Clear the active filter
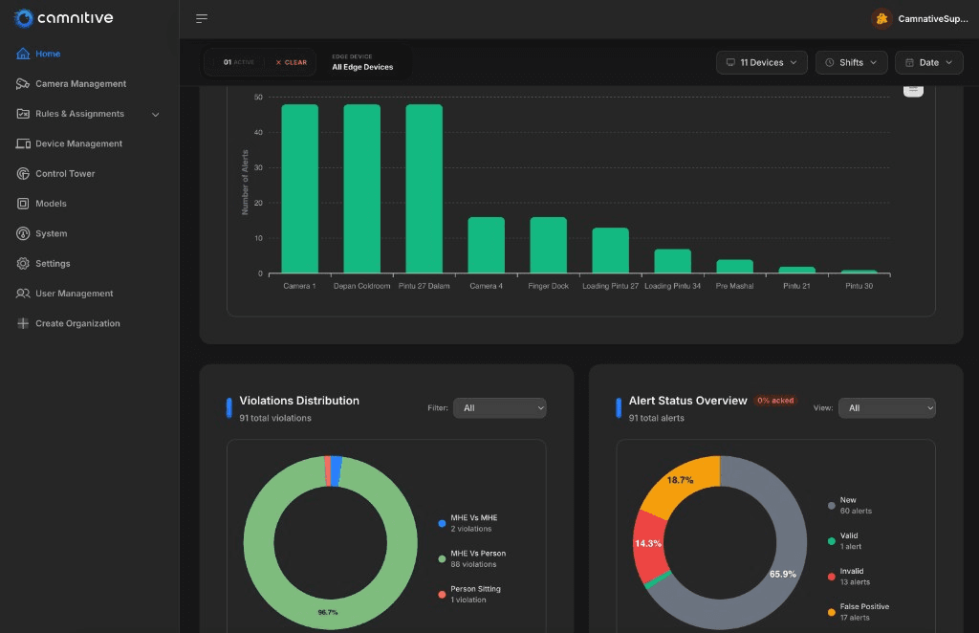979x633 pixels. pos(291,62)
